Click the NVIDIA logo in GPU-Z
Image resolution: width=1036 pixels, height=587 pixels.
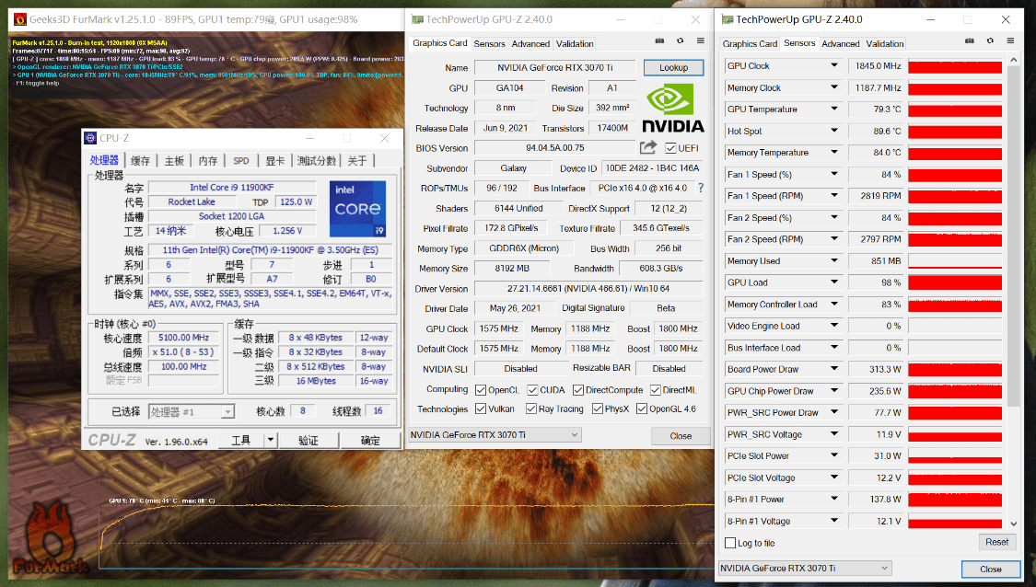pos(672,109)
